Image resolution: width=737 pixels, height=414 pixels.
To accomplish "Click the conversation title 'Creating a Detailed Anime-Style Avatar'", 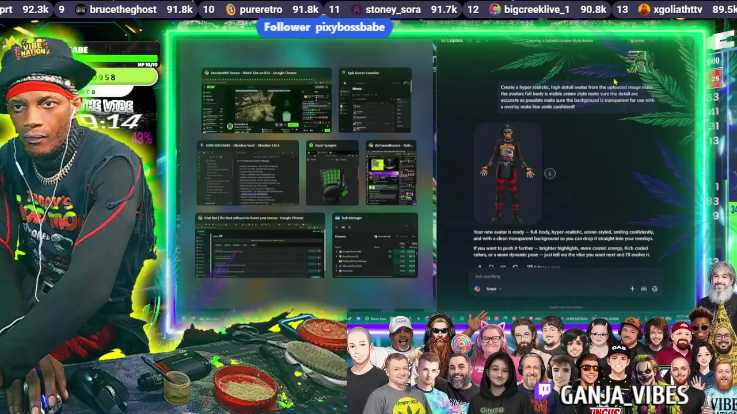I will 559,41.
